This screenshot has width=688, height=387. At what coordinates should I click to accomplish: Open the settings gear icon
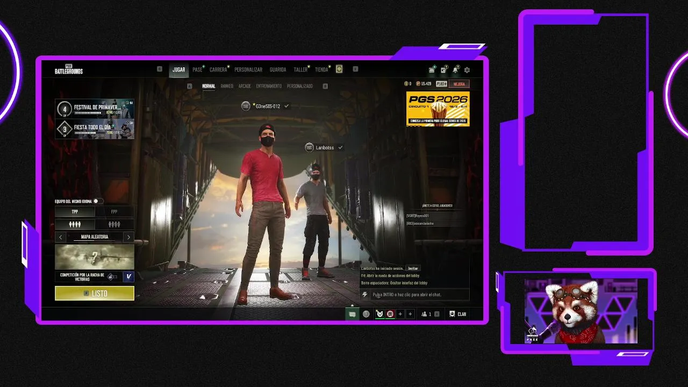coord(467,70)
